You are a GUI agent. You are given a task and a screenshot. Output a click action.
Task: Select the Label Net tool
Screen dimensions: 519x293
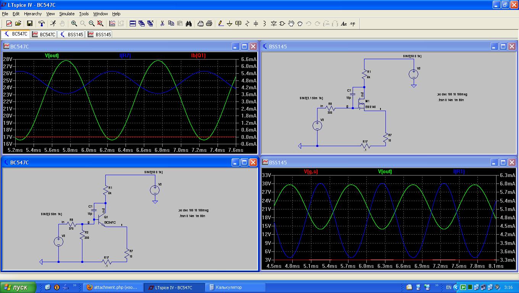[238, 24]
